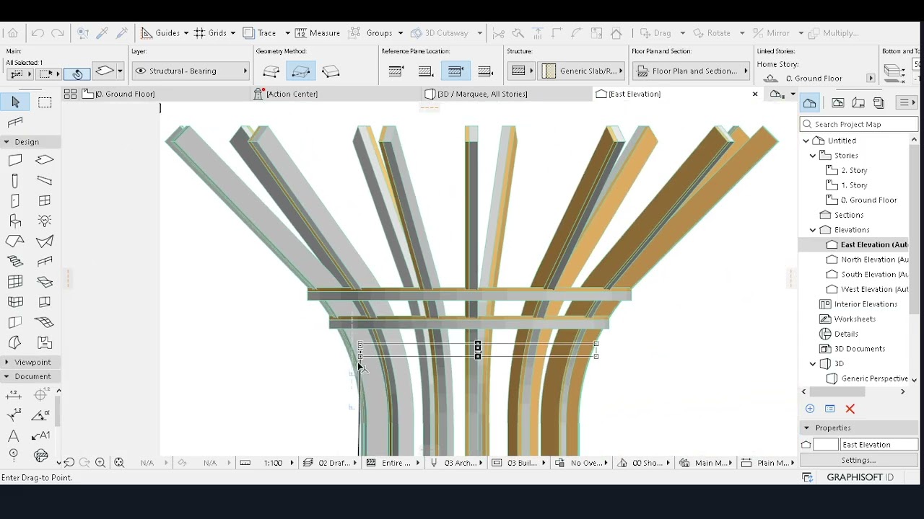Select the Dimension tool in Document section

pyautogui.click(x=14, y=394)
